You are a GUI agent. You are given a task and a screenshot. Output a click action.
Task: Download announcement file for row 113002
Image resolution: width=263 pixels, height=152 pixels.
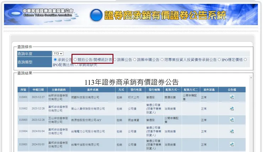click(x=232, y=109)
